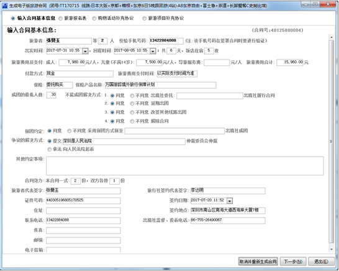Image resolution: width=339 pixels, height=271 pixels.
Task: Select the 提交 arbitration radio option
Action: click(x=50, y=141)
